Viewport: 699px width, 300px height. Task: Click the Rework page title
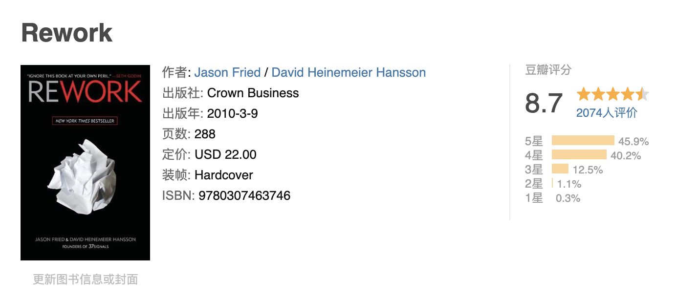point(67,33)
